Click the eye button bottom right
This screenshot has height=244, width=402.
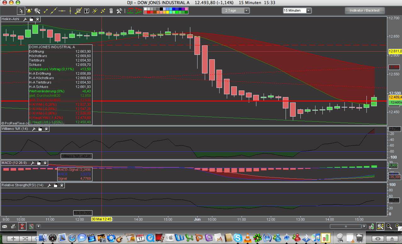point(378,239)
